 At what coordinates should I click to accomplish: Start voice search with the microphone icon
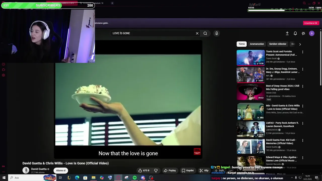[217, 33]
